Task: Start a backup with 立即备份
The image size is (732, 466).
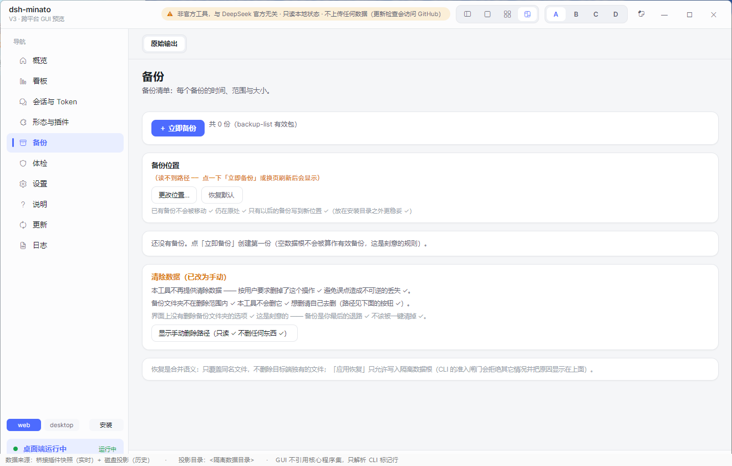Action: pos(178,128)
